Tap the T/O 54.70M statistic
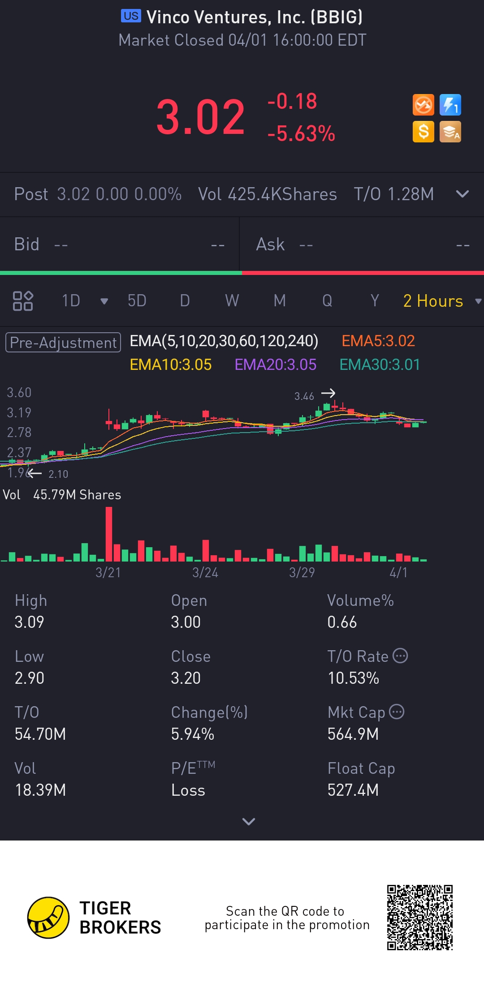This screenshot has width=484, height=995. pyautogui.click(x=40, y=724)
